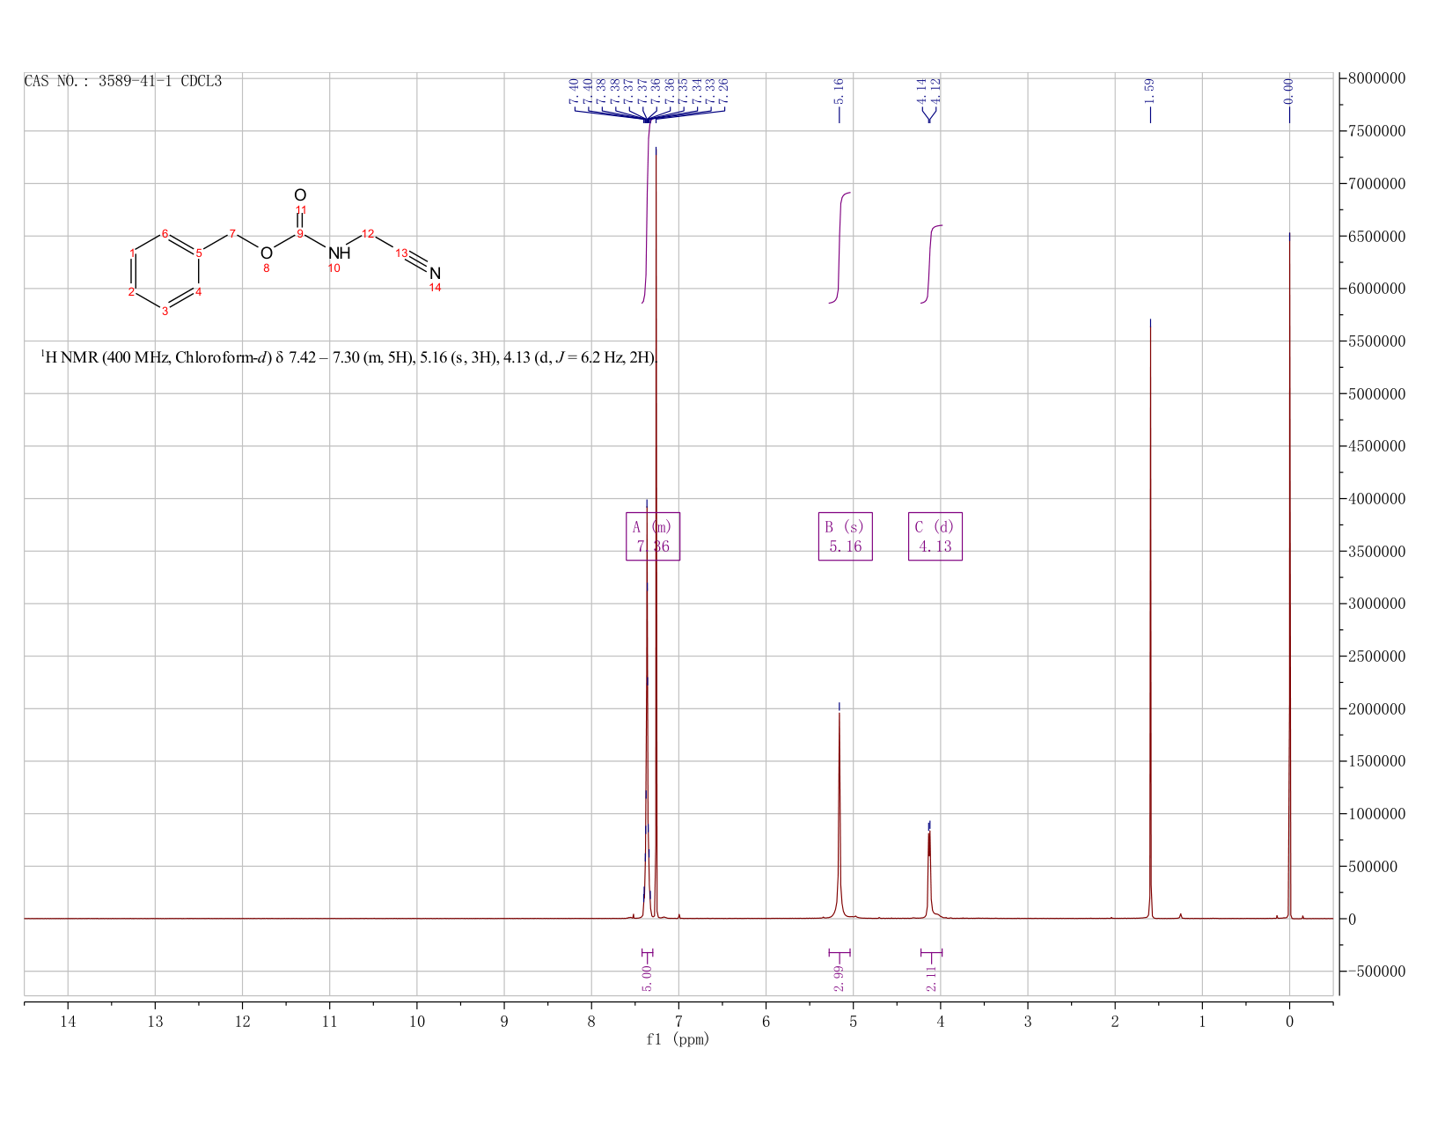This screenshot has width=1452, height=1122.
Task: Click the multiplet box 'C (d) 4.13'
Action: point(935,537)
